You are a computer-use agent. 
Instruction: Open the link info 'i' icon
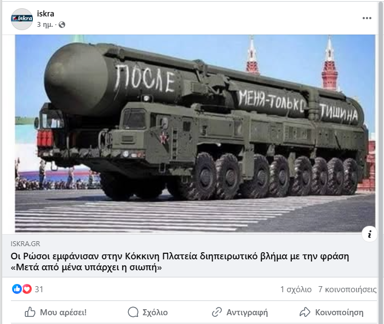369,234
